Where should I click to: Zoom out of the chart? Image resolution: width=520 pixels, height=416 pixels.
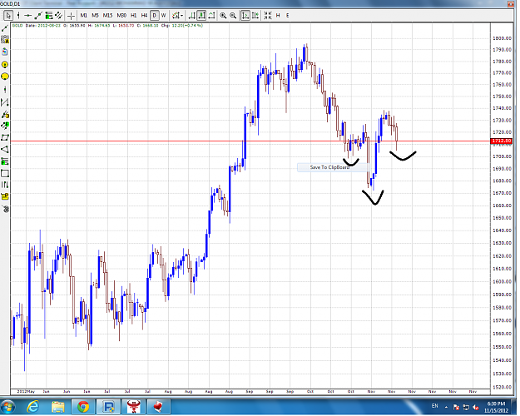234,16
